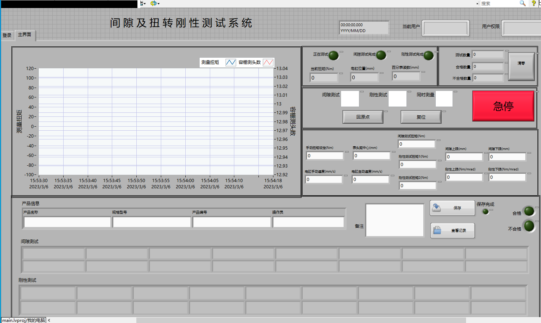The height and width of the screenshot is (323, 541).
Task: Click the 测量扭矩 blue plot legend icon
Action: (x=231, y=62)
